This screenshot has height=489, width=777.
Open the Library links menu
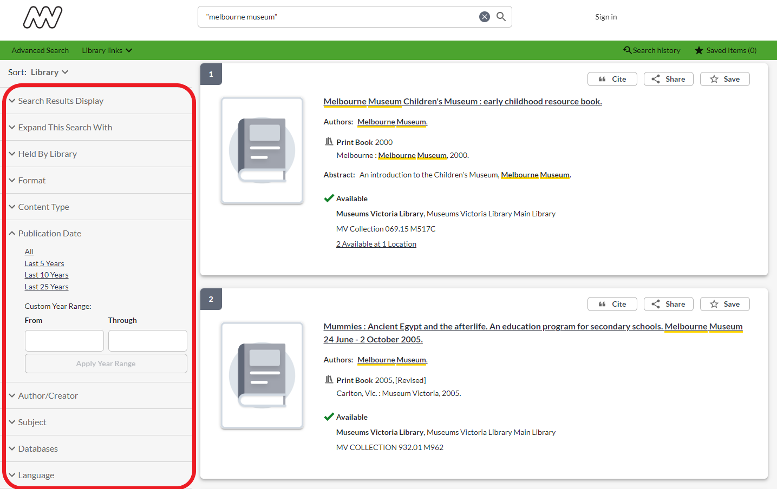coord(107,50)
